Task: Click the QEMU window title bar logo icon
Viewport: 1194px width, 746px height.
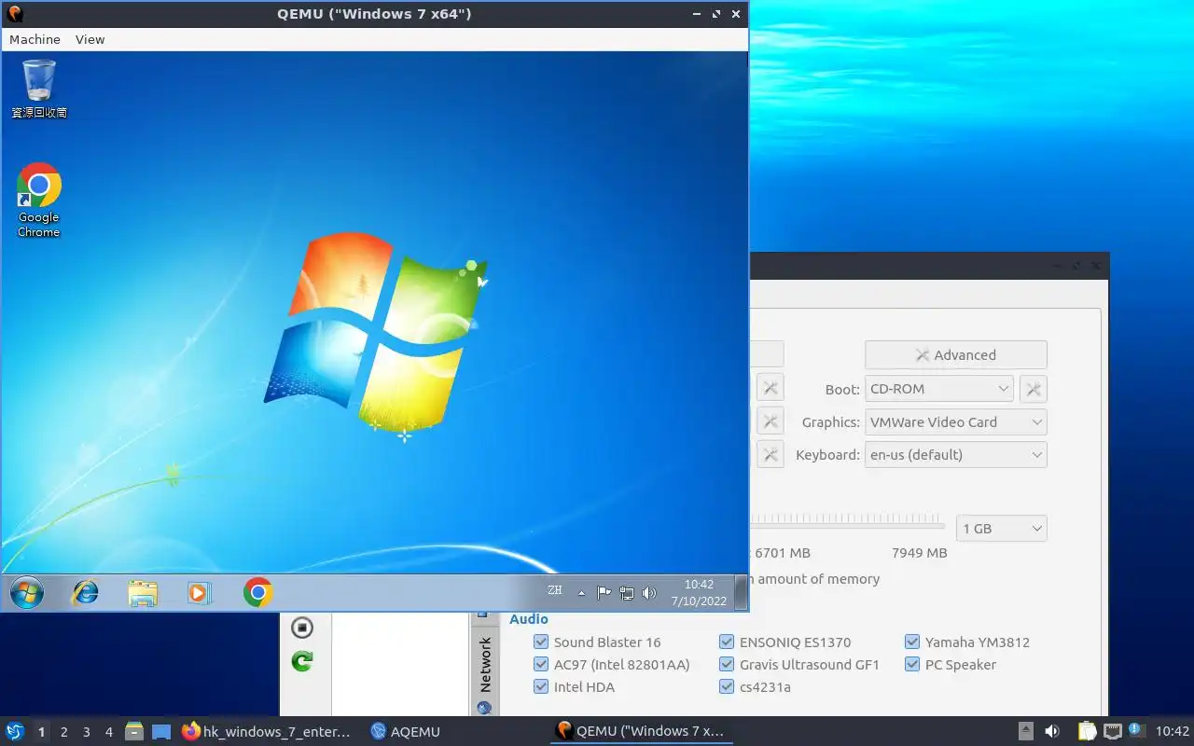Action: pyautogui.click(x=14, y=14)
